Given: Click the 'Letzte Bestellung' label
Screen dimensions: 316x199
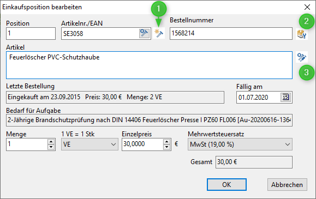Looking at the screenshot, I should pyautogui.click(x=30, y=86).
